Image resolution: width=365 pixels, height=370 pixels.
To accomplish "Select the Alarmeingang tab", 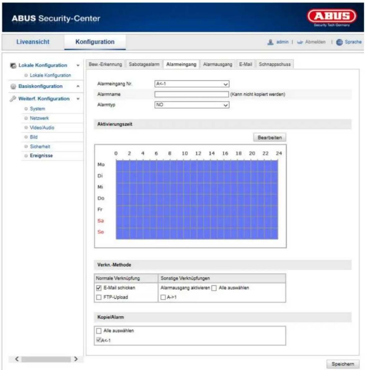I will (181, 64).
